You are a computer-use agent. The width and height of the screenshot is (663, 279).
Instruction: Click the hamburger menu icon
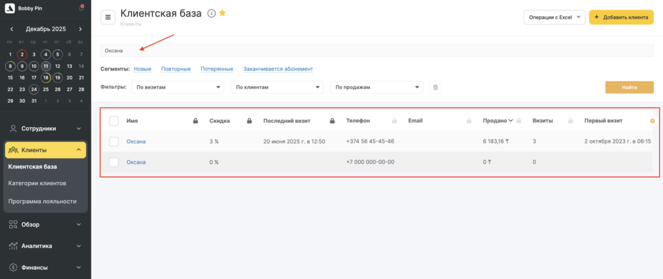tap(108, 17)
